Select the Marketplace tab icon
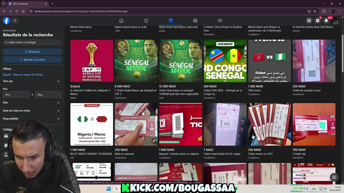The width and height of the screenshot is (344, 193). tap(171, 21)
